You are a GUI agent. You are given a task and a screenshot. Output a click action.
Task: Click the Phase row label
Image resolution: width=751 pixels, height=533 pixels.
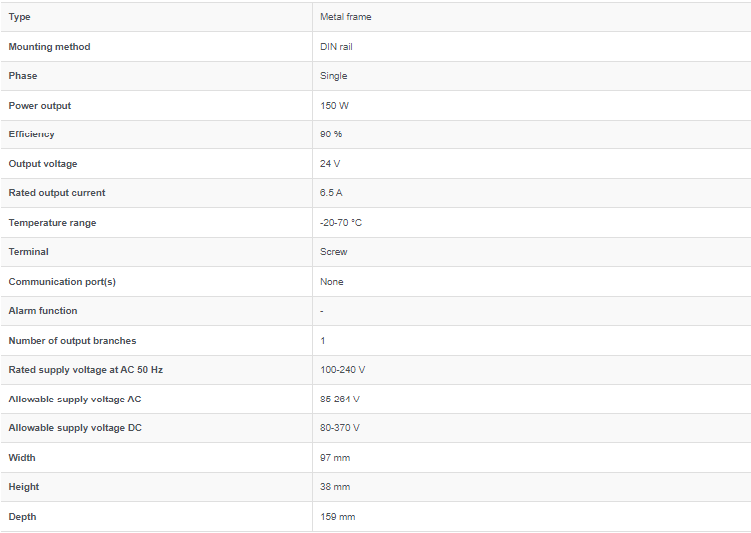pyautogui.click(x=23, y=76)
